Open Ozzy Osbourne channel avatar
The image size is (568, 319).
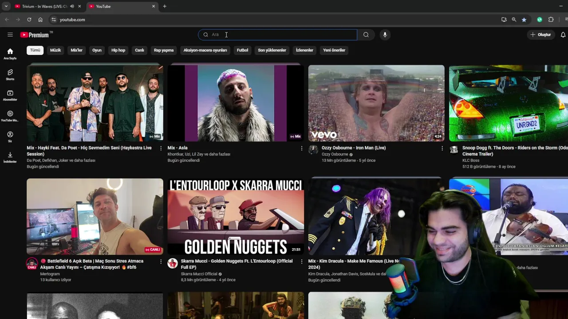313,150
